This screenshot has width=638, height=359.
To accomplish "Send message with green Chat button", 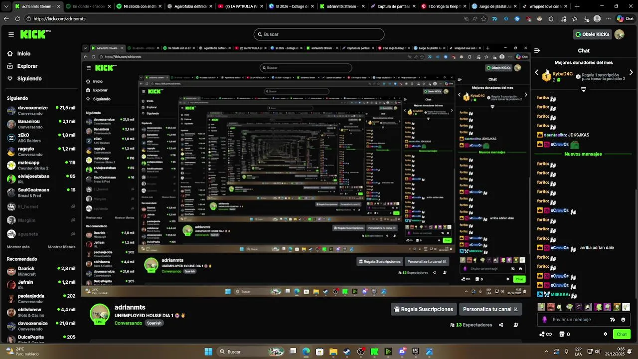I will 622,334.
